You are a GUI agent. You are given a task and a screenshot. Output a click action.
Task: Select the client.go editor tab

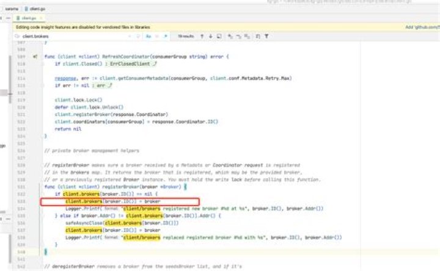click(29, 18)
